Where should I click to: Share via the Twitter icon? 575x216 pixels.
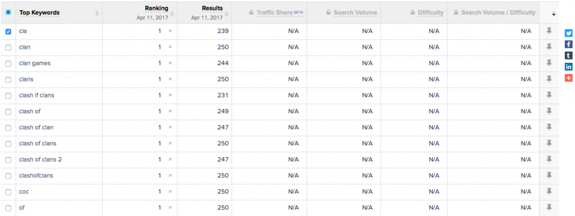click(568, 33)
